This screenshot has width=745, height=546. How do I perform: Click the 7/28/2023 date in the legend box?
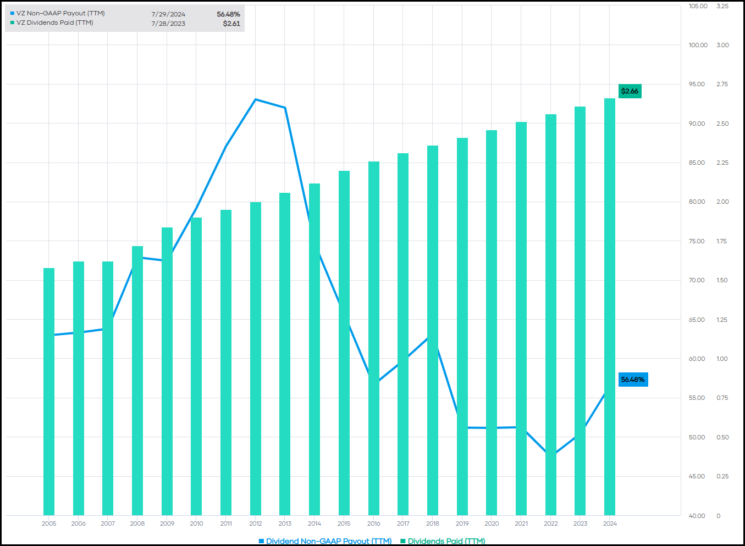point(168,24)
